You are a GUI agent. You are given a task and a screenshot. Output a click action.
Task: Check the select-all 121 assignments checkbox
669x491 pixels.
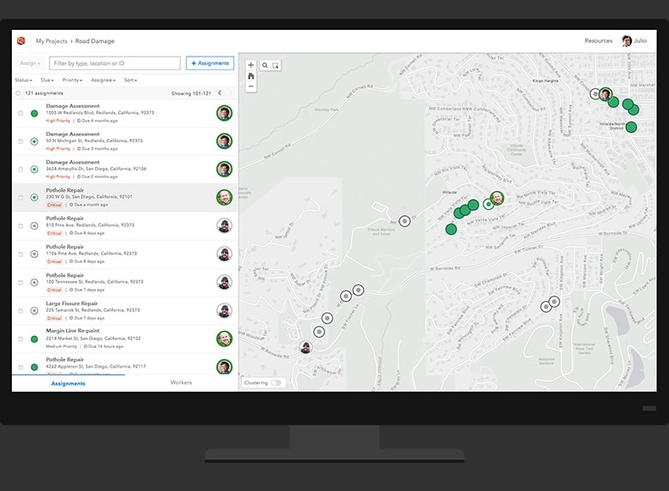click(18, 93)
